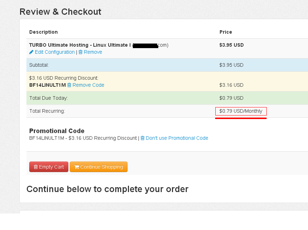Click the Description column header

tap(43, 32)
